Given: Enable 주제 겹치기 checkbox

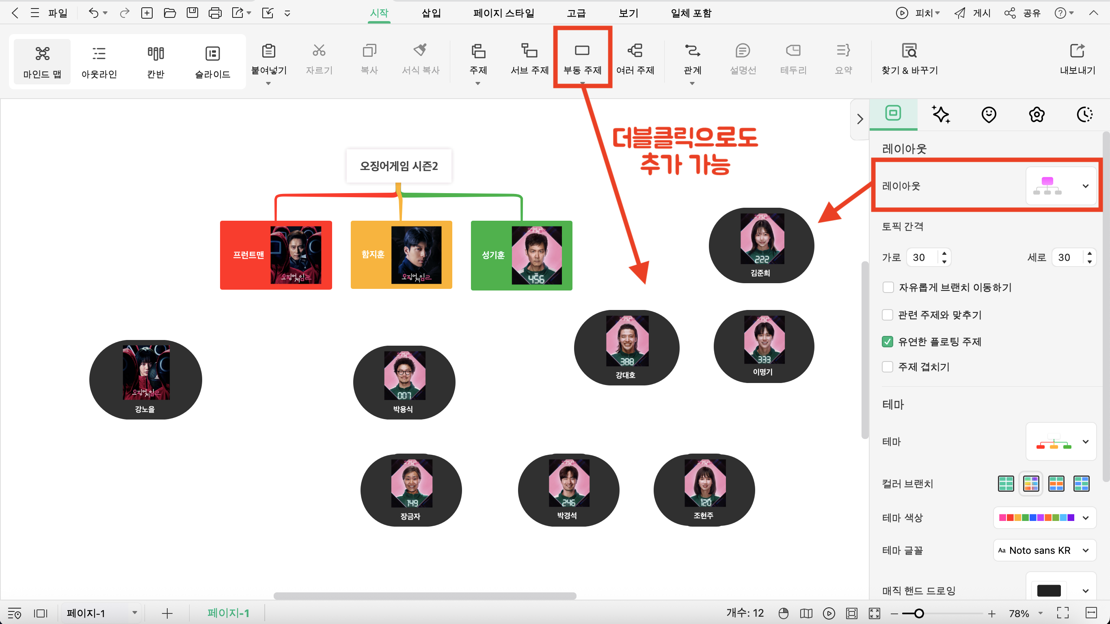Looking at the screenshot, I should [x=888, y=367].
